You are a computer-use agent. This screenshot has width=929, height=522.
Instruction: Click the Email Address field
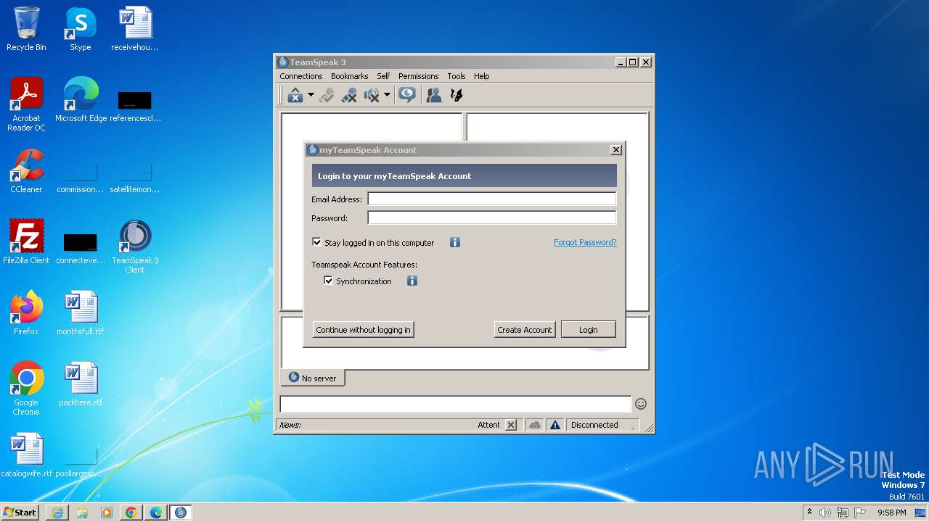[491, 199]
